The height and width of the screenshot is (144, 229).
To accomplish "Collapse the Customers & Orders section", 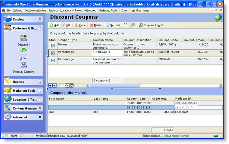I will tap(40, 28).
